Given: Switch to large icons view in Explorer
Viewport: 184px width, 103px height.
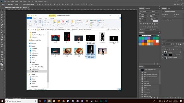Looking at the screenshot, I should pyautogui.click(x=120, y=89).
